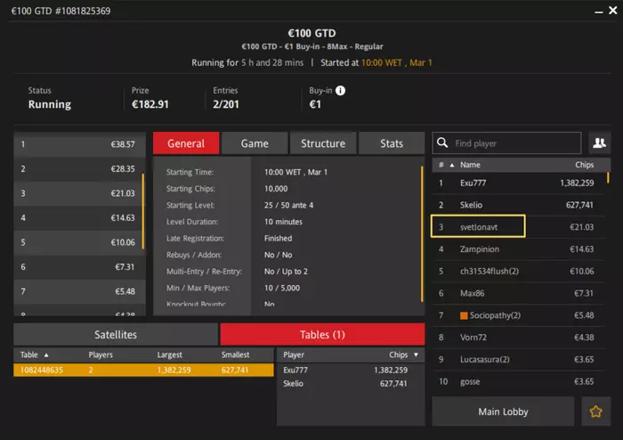Click the Late Registration value Finished

[x=278, y=239]
